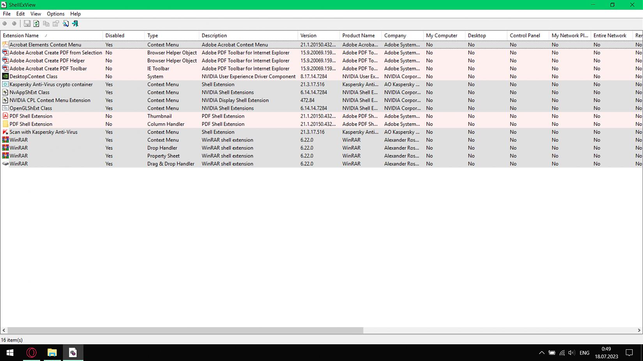
Task: Open the Windows Start menu
Action: click(10, 353)
